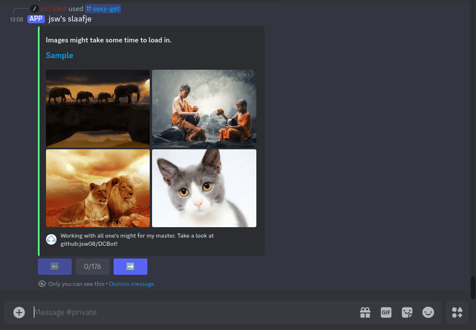This screenshot has width=476, height=330.
Task: Click the 0/176 page counter button
Action: (93, 267)
